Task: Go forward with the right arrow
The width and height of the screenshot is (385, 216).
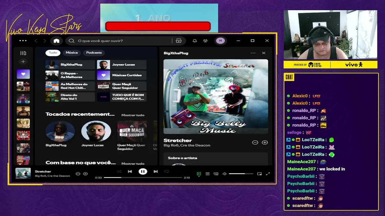Action: pyautogui.click(x=45, y=41)
